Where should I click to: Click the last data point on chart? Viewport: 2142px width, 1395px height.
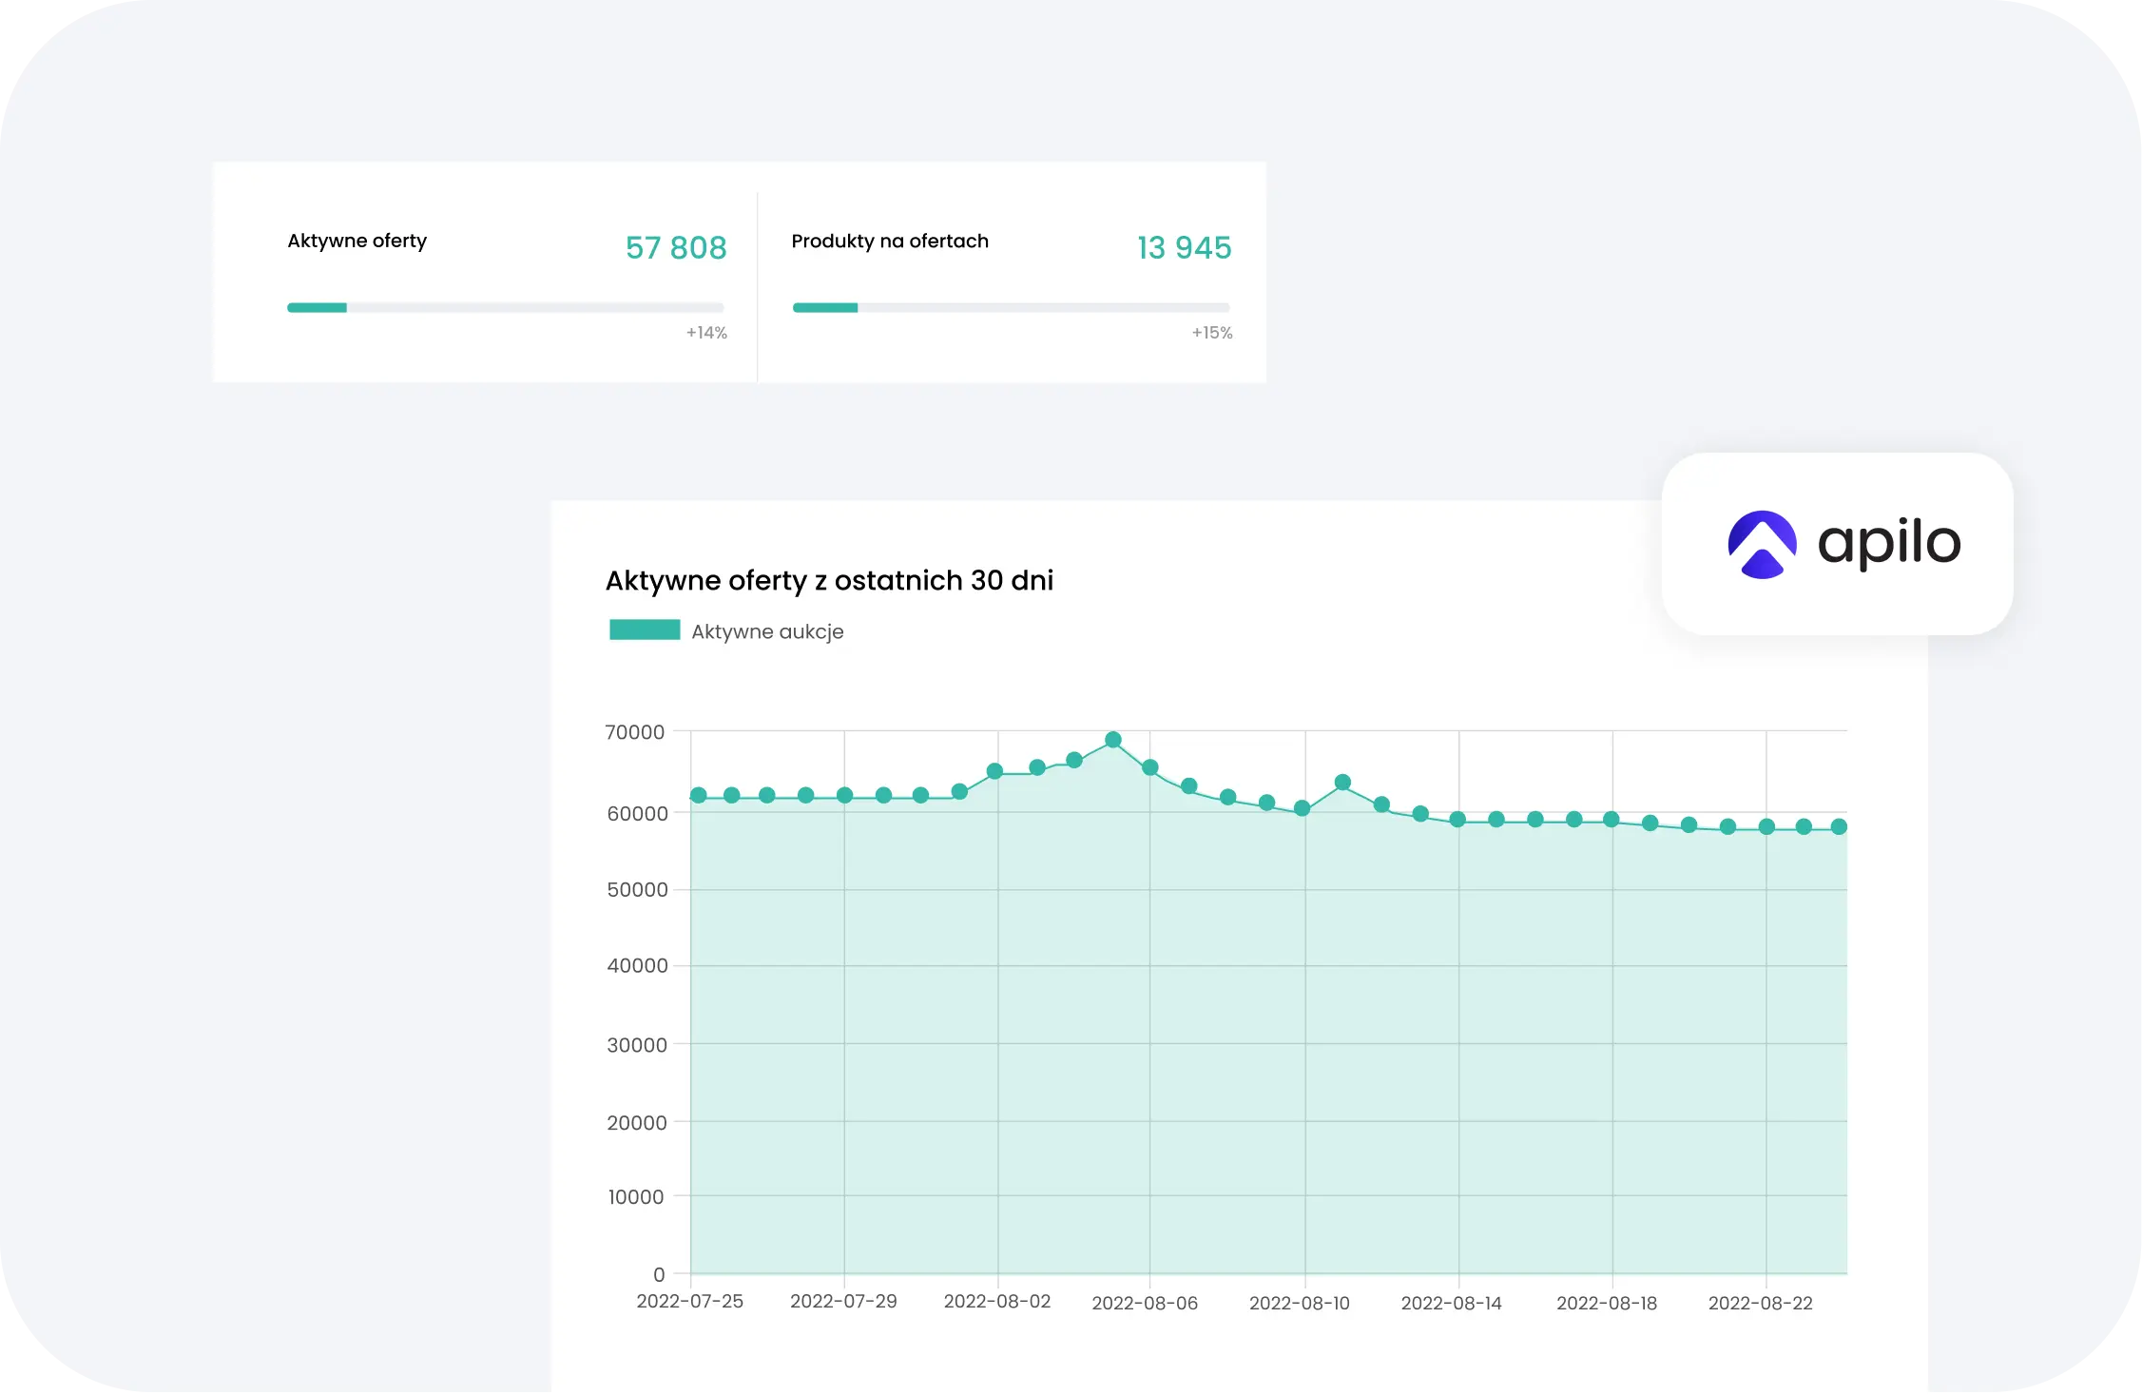[x=1839, y=826]
